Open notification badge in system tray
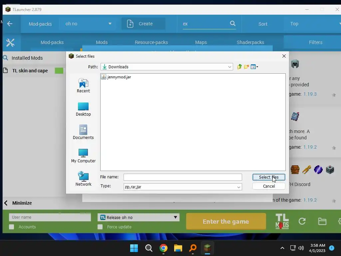The width and height of the screenshot is (341, 256). [332, 248]
